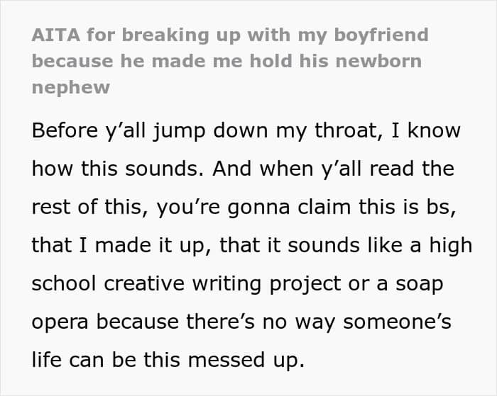Click the word "opera" starting a line
497x396 pixels.
click(x=60, y=323)
